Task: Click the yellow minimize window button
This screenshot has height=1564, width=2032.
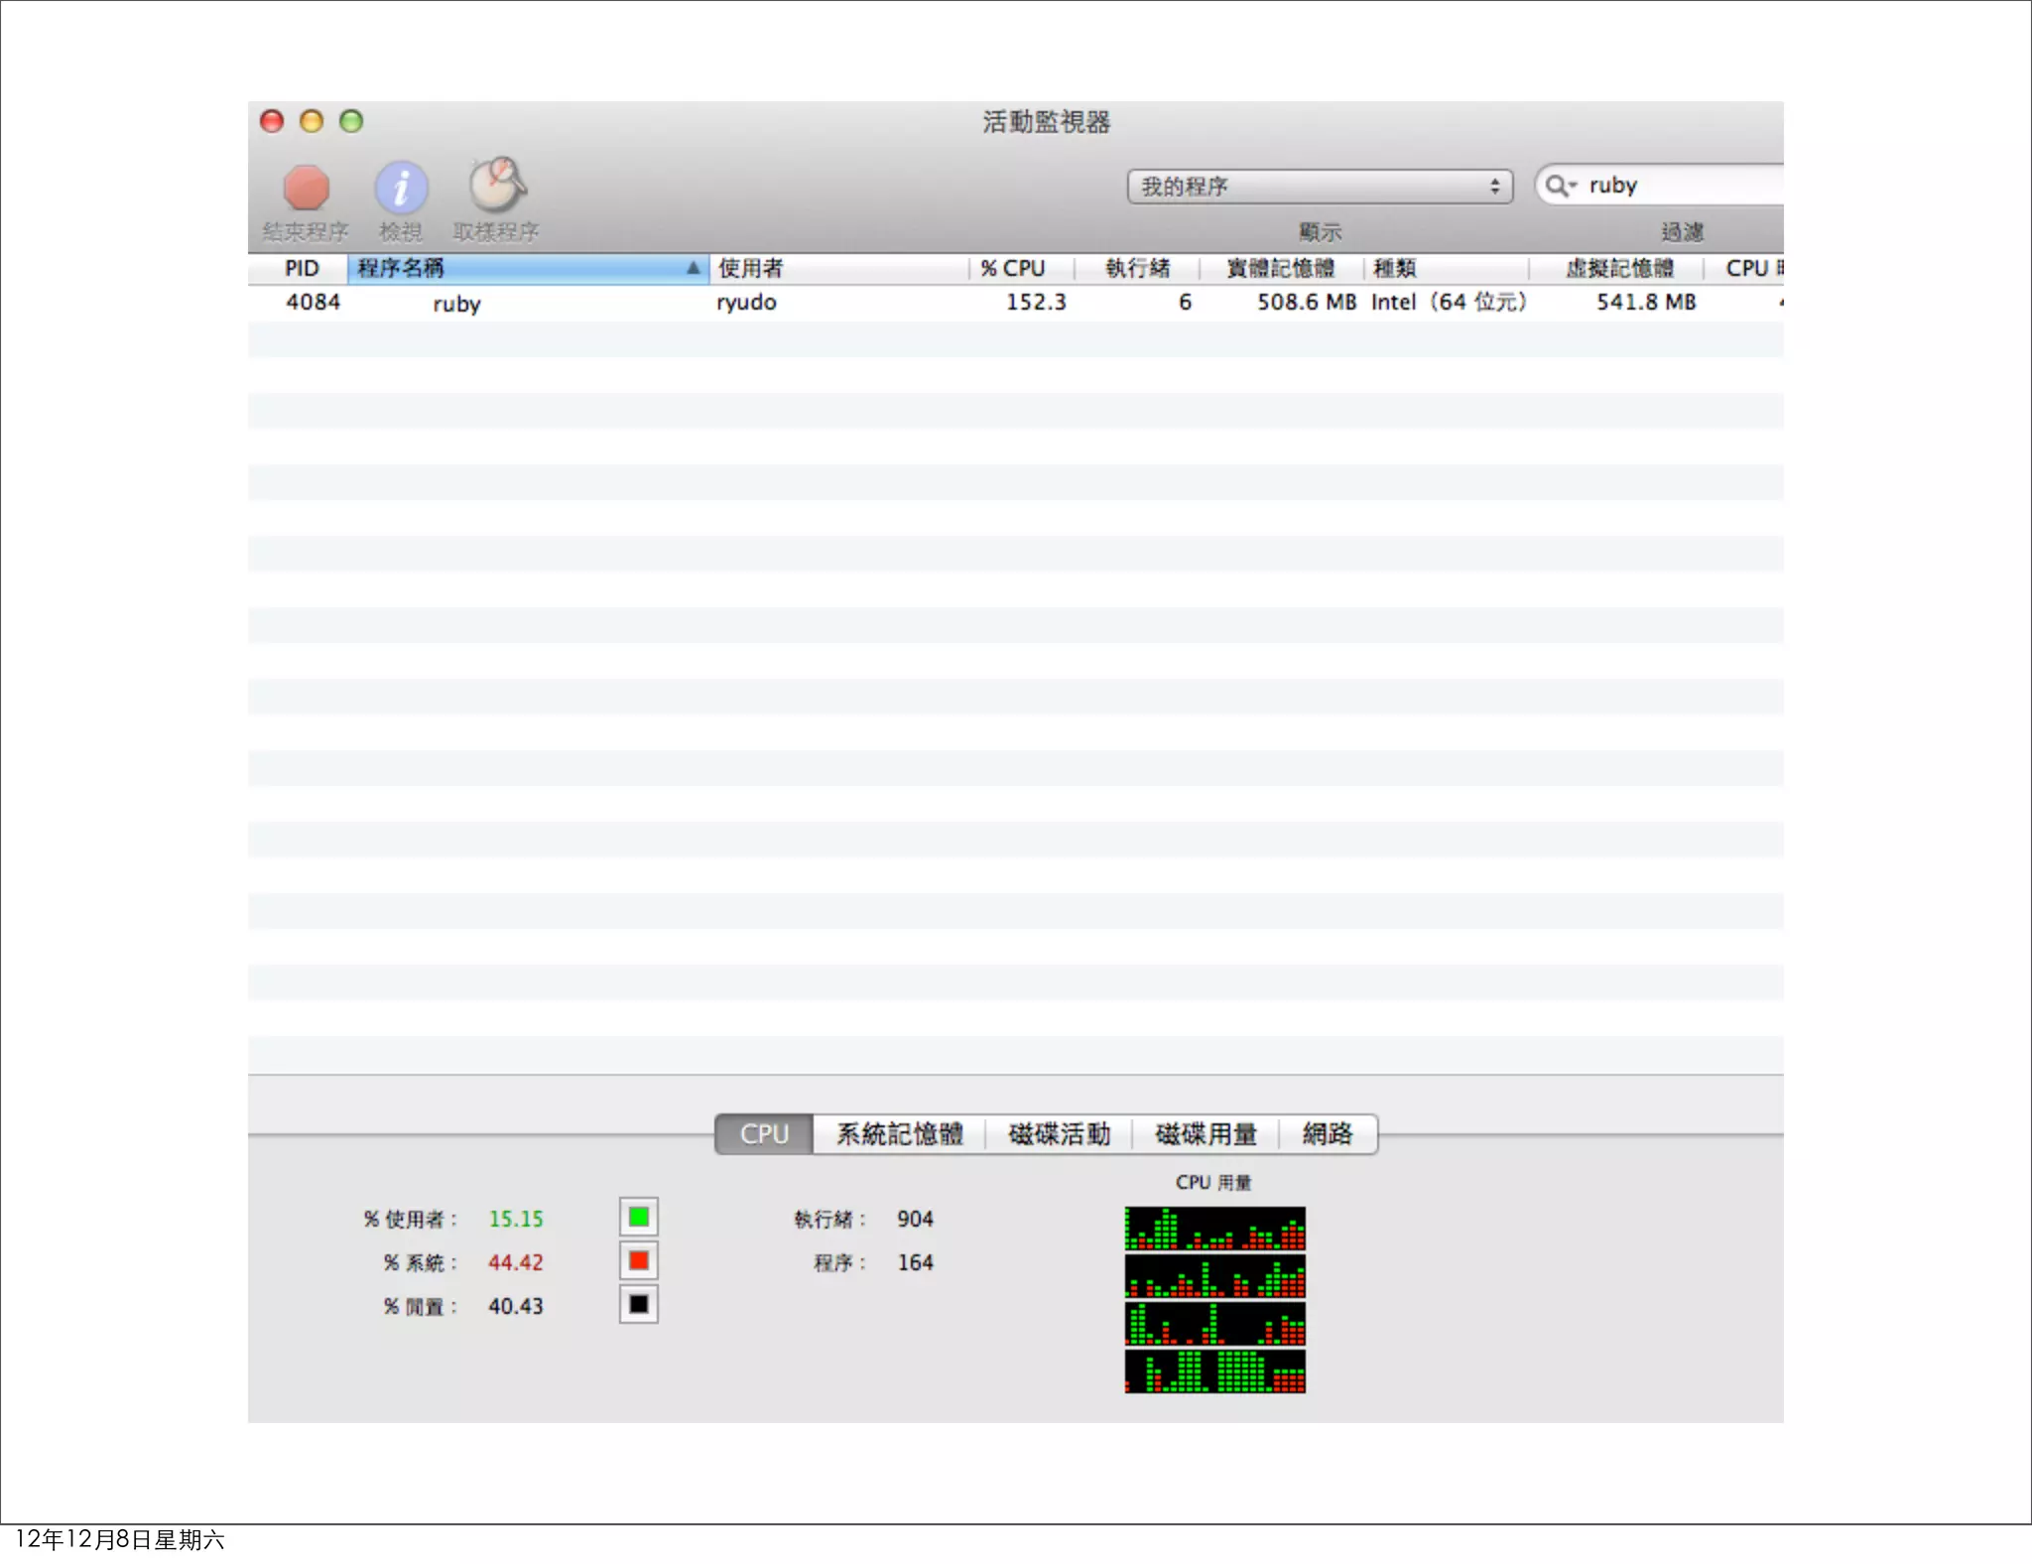Action: [x=312, y=121]
